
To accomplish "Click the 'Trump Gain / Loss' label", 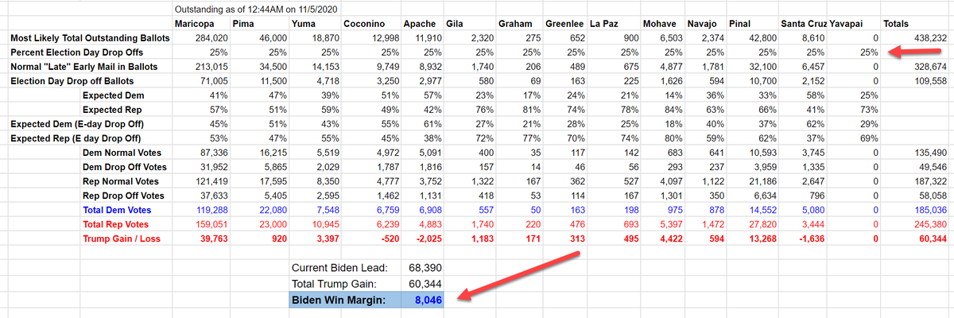I will click(x=123, y=238).
